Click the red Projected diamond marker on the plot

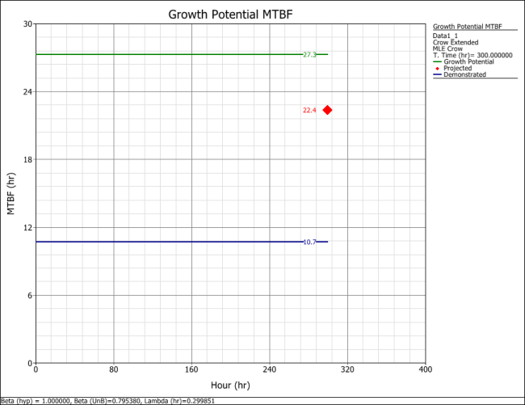tap(327, 110)
